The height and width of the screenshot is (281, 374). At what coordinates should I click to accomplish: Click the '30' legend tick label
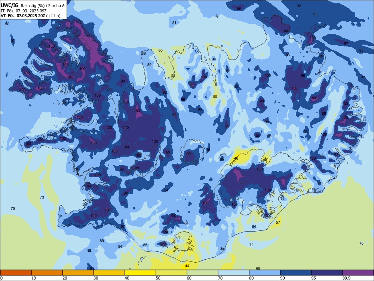click(96, 278)
